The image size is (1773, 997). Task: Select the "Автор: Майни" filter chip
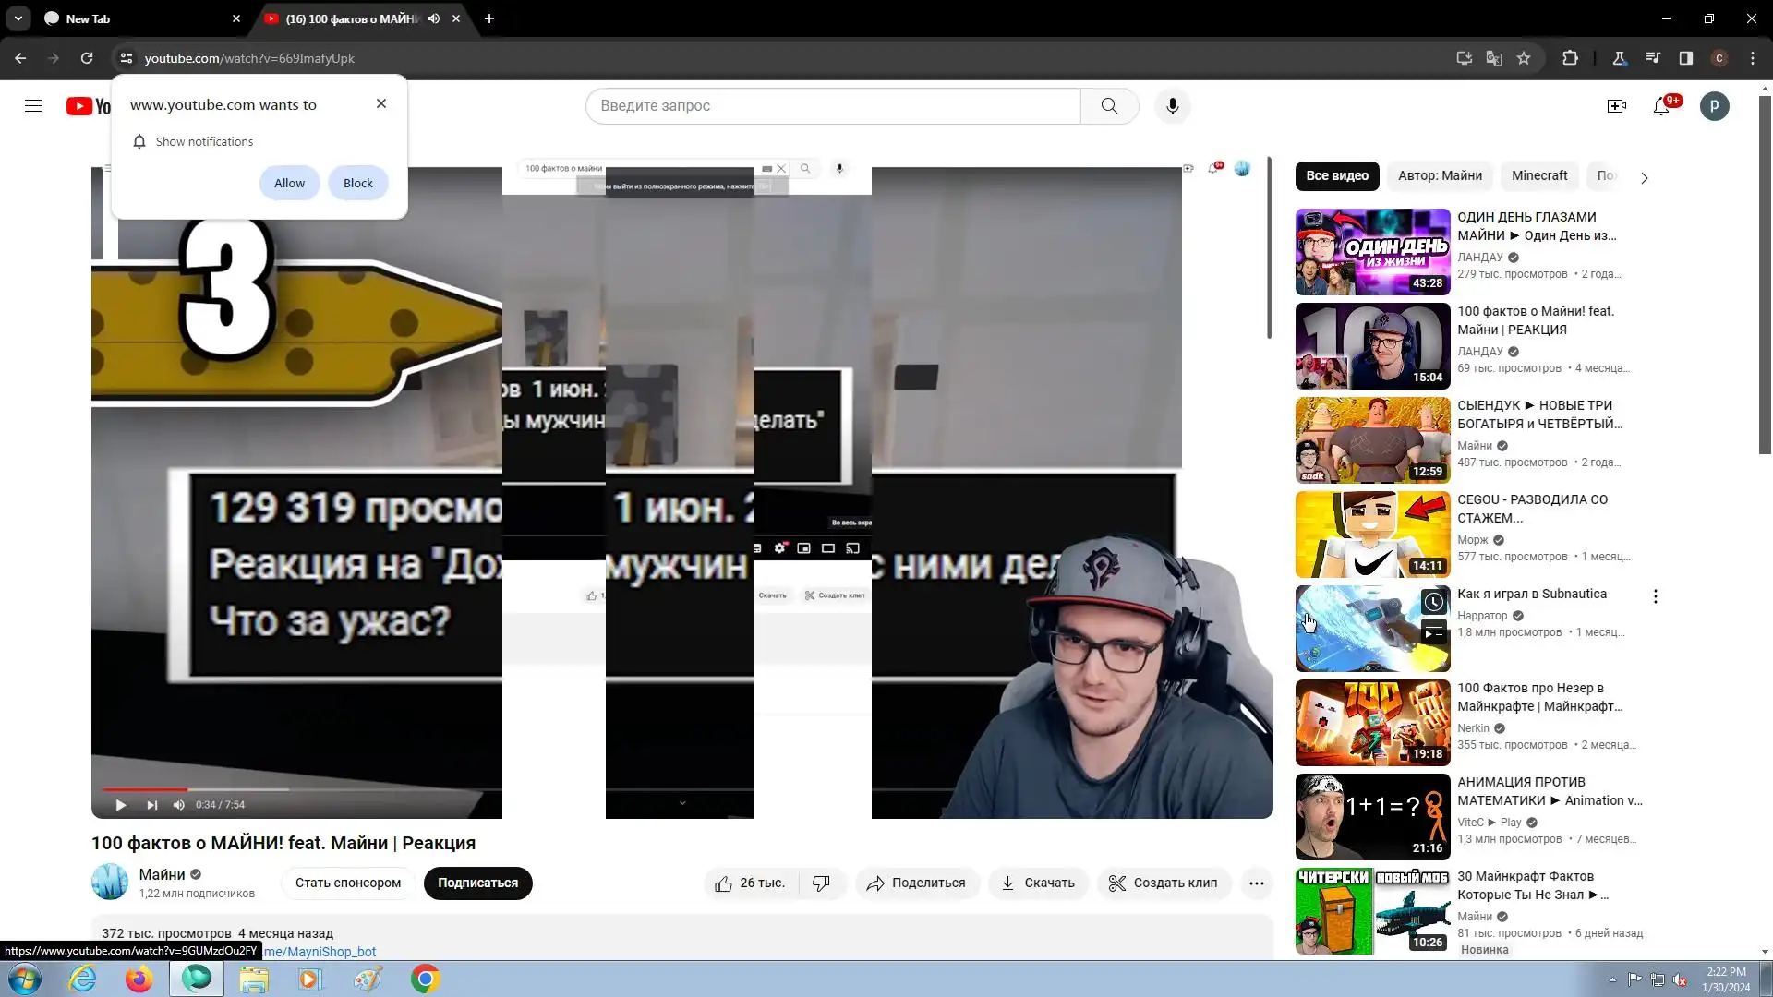(1439, 175)
